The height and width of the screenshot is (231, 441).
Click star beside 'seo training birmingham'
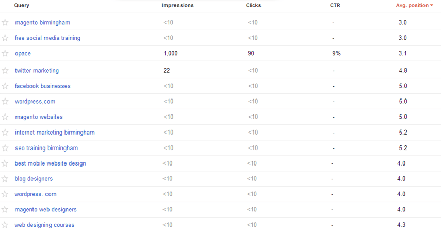(x=5, y=147)
